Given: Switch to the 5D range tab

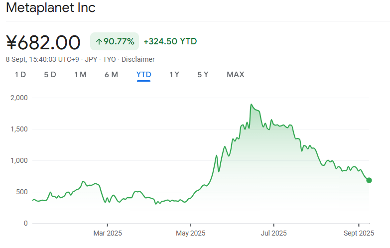Looking at the screenshot, I should tap(50, 75).
